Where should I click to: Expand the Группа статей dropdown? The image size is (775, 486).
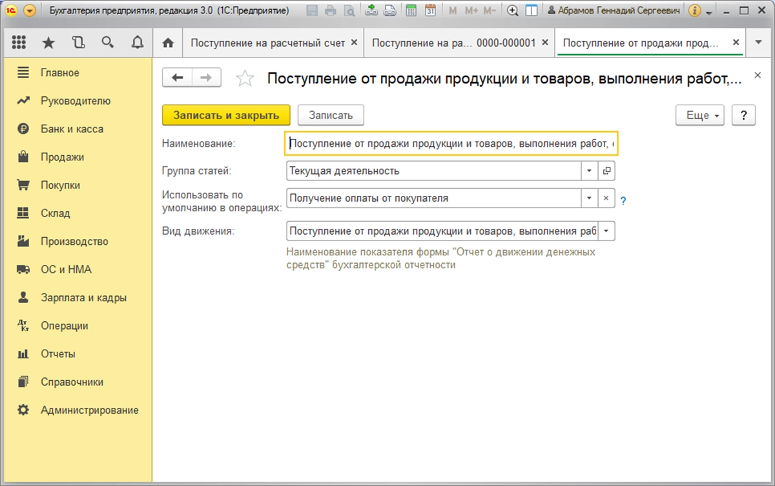click(589, 171)
